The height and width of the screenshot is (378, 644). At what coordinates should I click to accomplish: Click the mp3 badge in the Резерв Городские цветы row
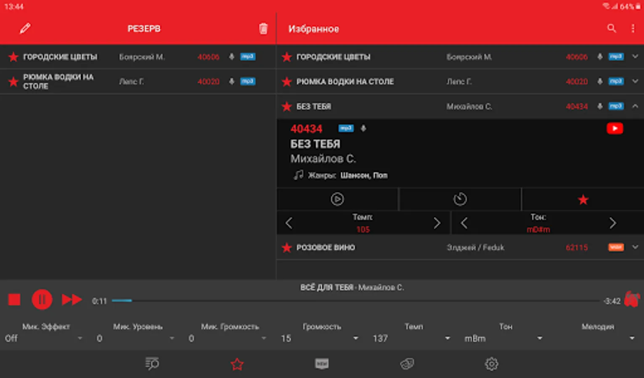pos(248,57)
